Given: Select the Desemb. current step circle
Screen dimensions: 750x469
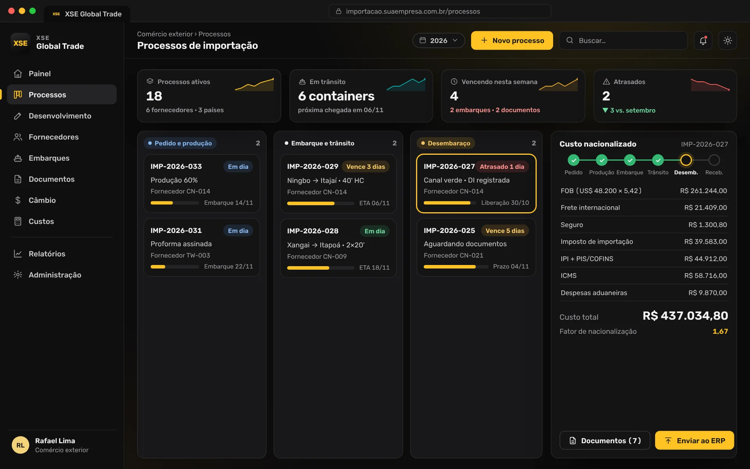Looking at the screenshot, I should 686,160.
